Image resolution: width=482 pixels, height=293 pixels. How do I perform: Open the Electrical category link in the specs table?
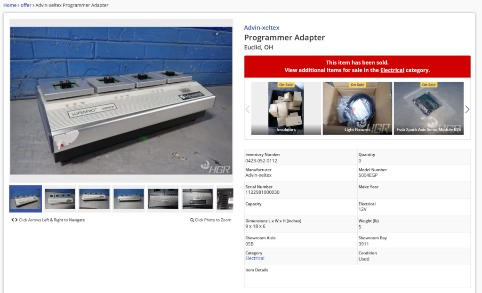point(255,258)
